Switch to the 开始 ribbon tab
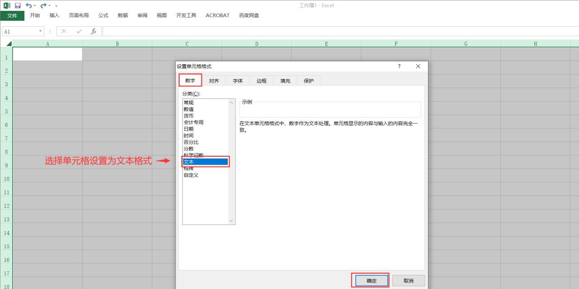The height and width of the screenshot is (289, 579). (x=35, y=15)
